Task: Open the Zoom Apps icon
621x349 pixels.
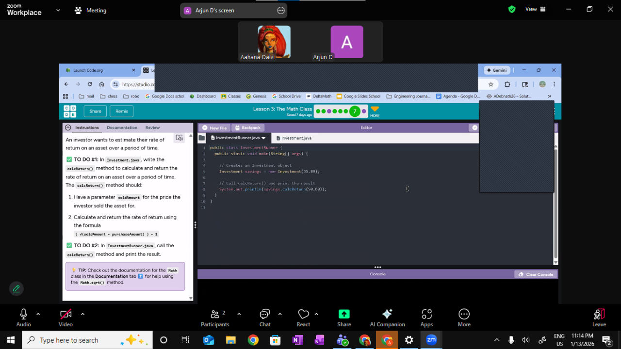Action: pos(426,317)
